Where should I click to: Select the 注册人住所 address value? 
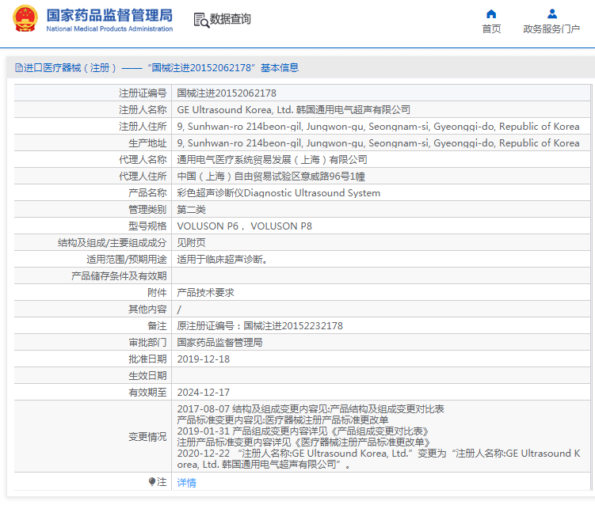pos(378,127)
